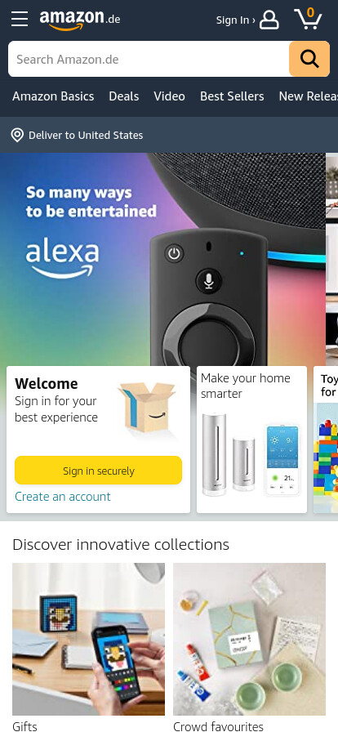Click the Amazon.de logo
Screen dimensions: 338x732
pyautogui.click(x=80, y=20)
